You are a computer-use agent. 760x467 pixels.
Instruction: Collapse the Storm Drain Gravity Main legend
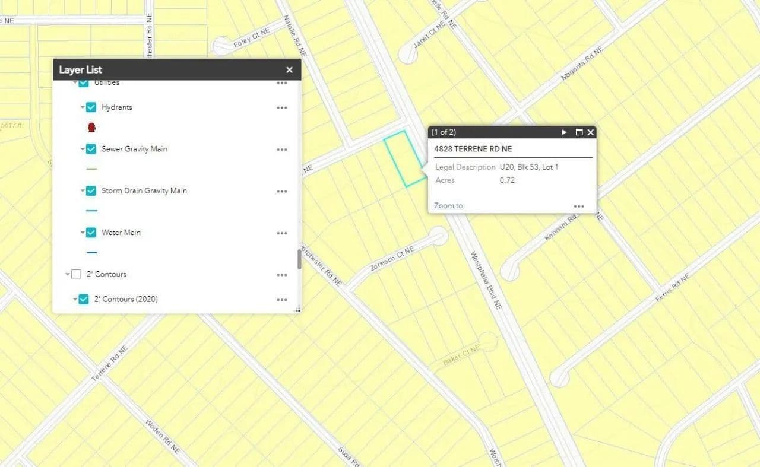[x=82, y=191]
